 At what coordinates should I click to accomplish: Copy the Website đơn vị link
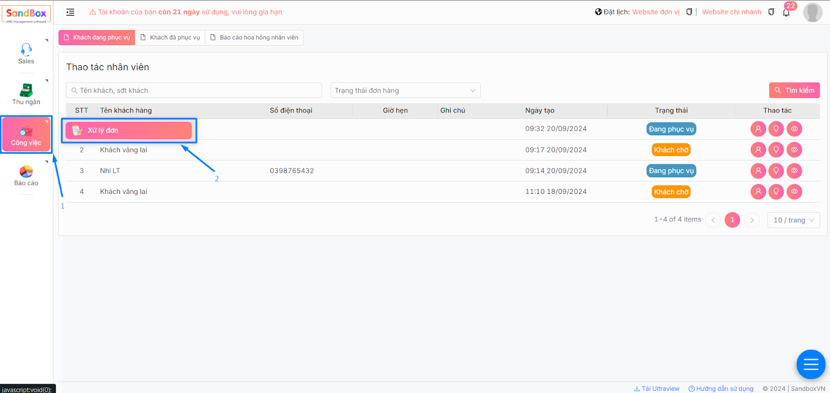(689, 12)
